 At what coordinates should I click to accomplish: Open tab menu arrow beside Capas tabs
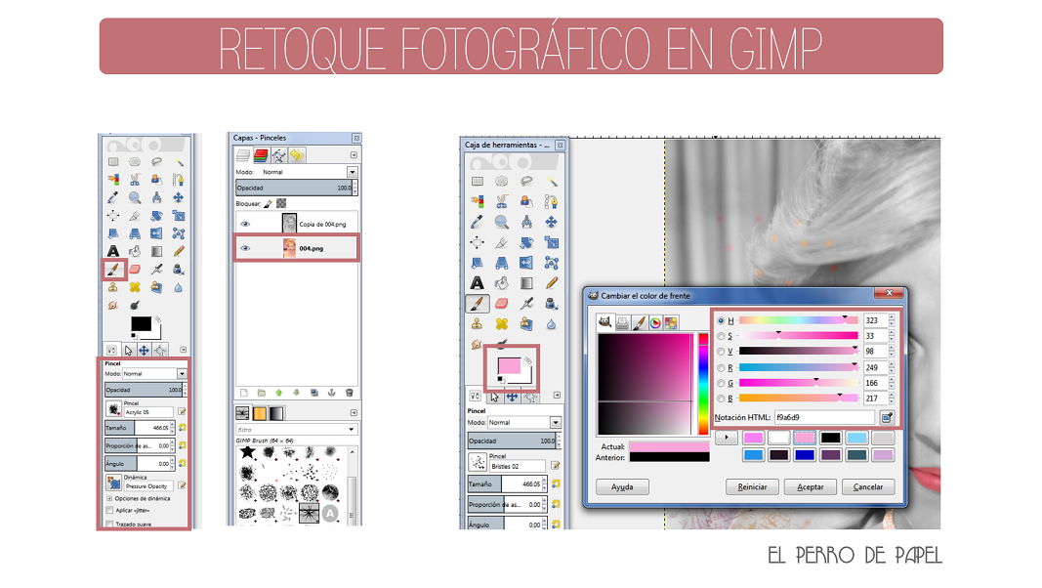(354, 155)
